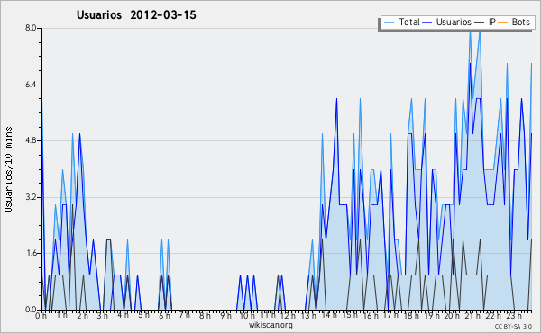Click the '14 h' x-axis label

pos(329,315)
